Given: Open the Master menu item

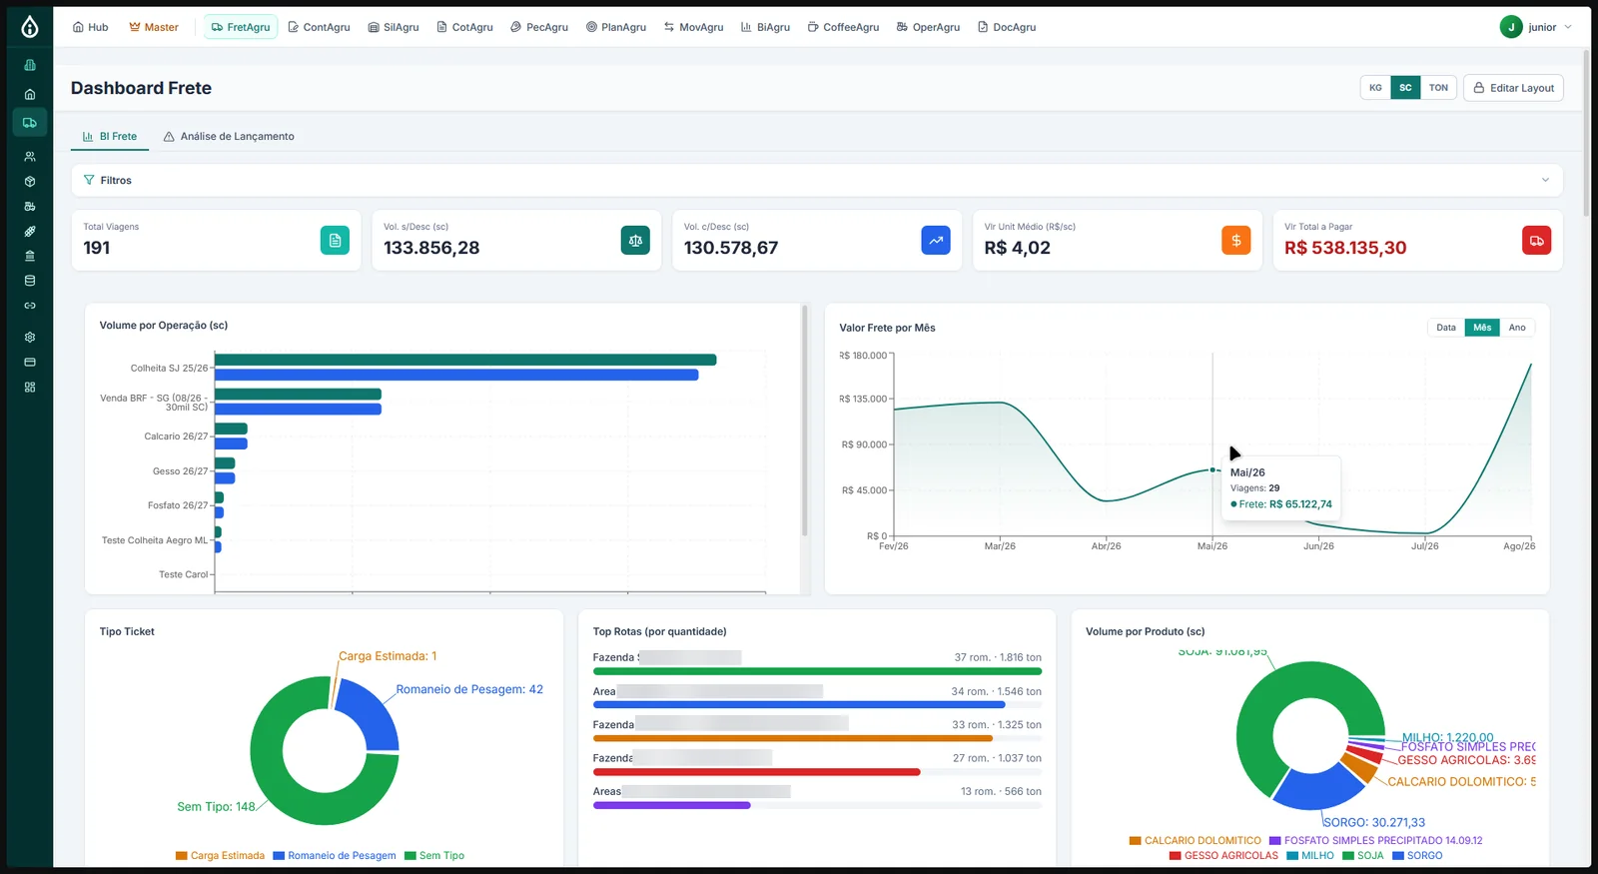Looking at the screenshot, I should point(154,27).
